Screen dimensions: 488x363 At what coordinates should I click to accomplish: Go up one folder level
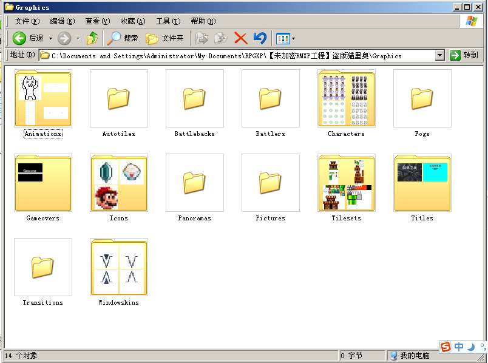pos(92,38)
